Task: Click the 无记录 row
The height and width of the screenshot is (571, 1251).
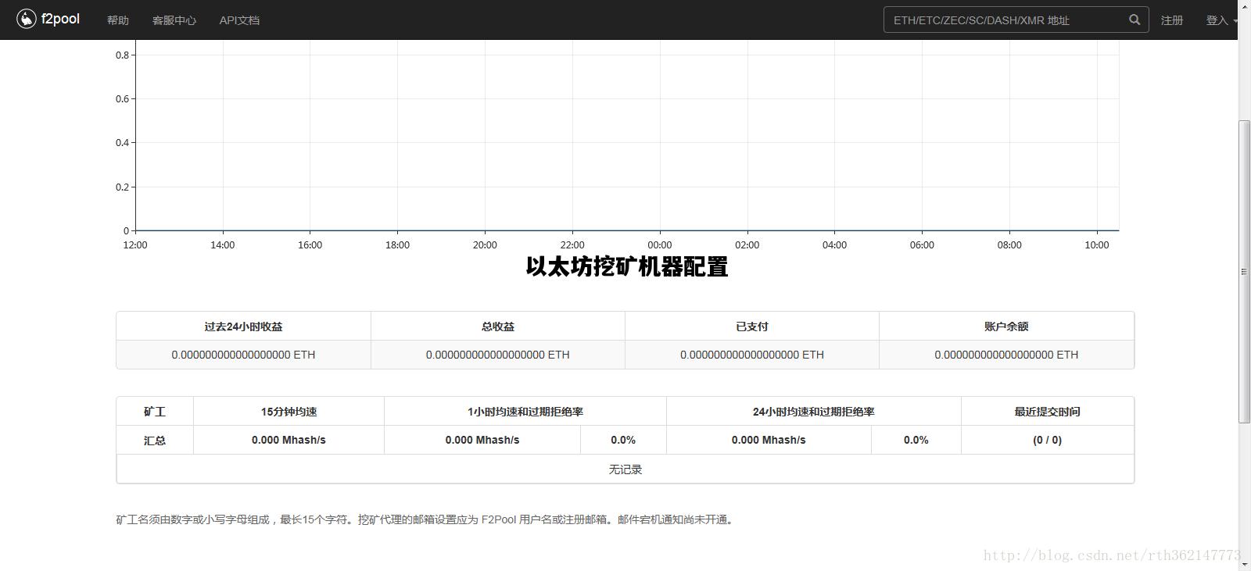Action: [625, 469]
